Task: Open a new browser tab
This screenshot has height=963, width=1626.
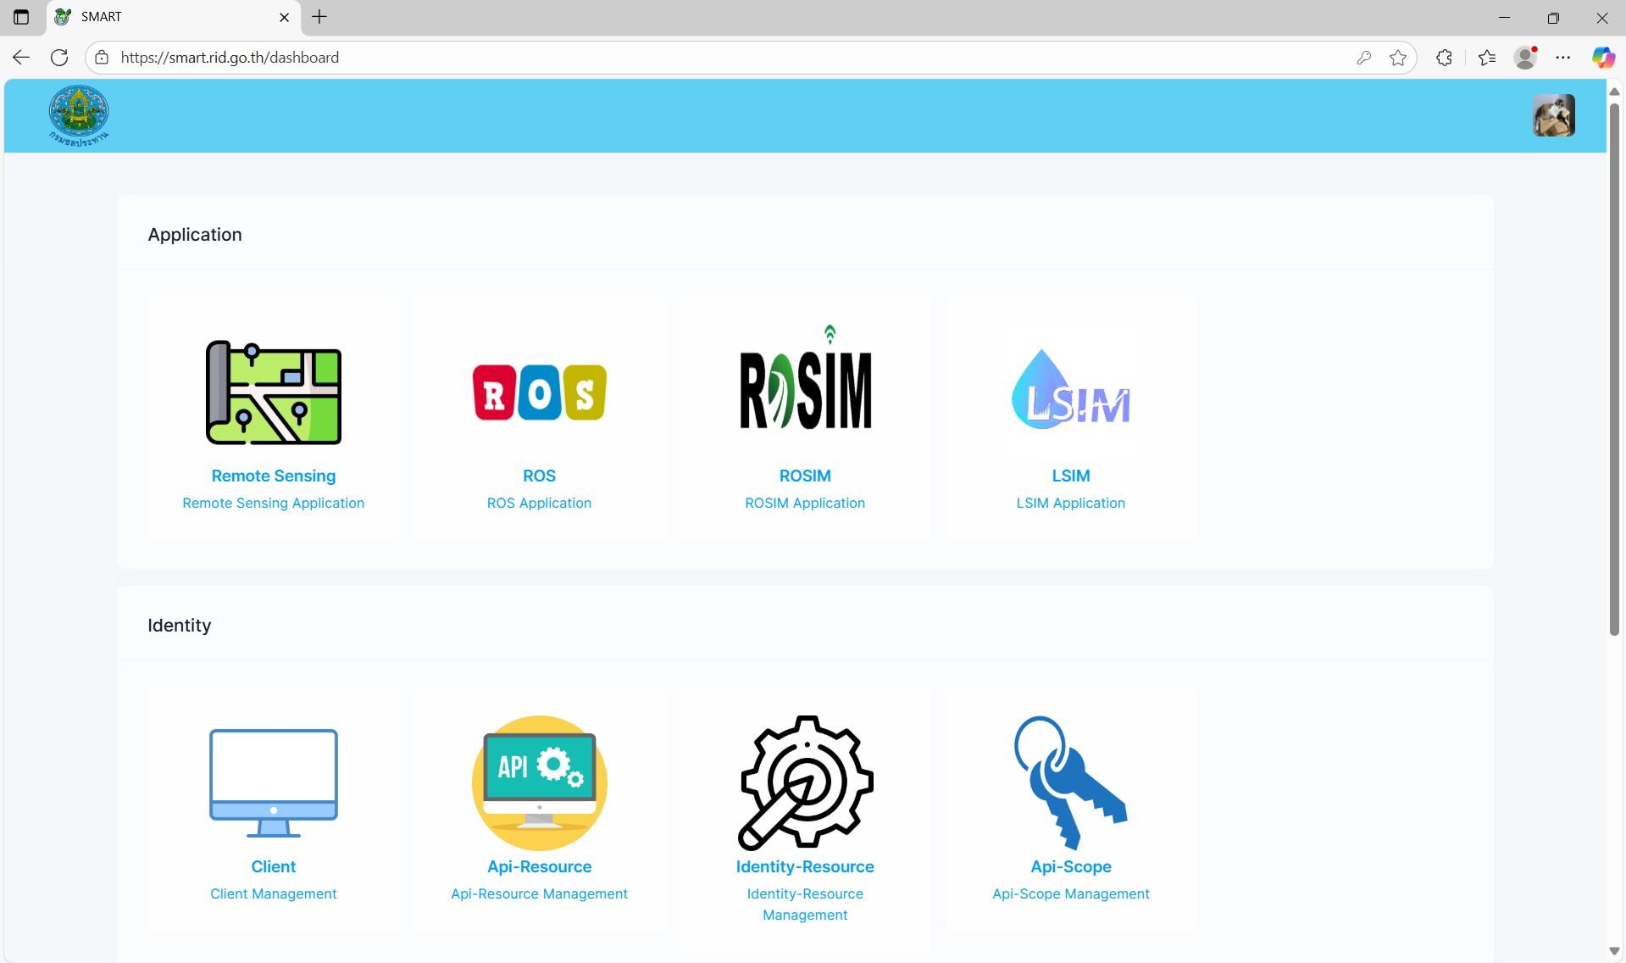Action: (x=319, y=17)
